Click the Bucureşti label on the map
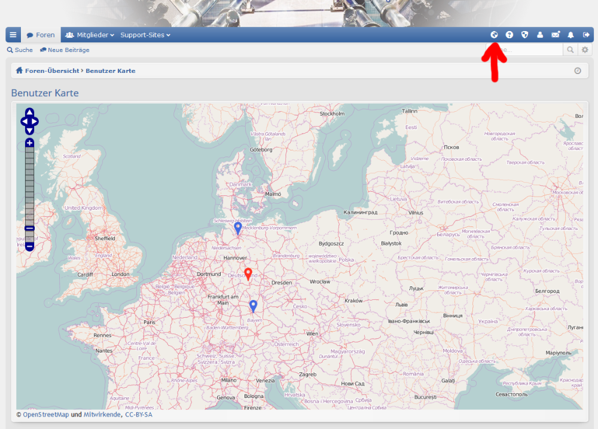Image resolution: width=598 pixels, height=429 pixels. (425, 397)
